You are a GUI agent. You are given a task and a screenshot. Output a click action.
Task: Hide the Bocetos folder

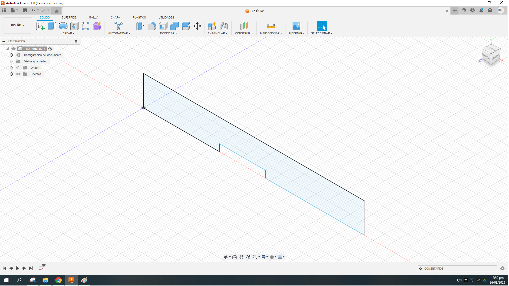[18, 74]
